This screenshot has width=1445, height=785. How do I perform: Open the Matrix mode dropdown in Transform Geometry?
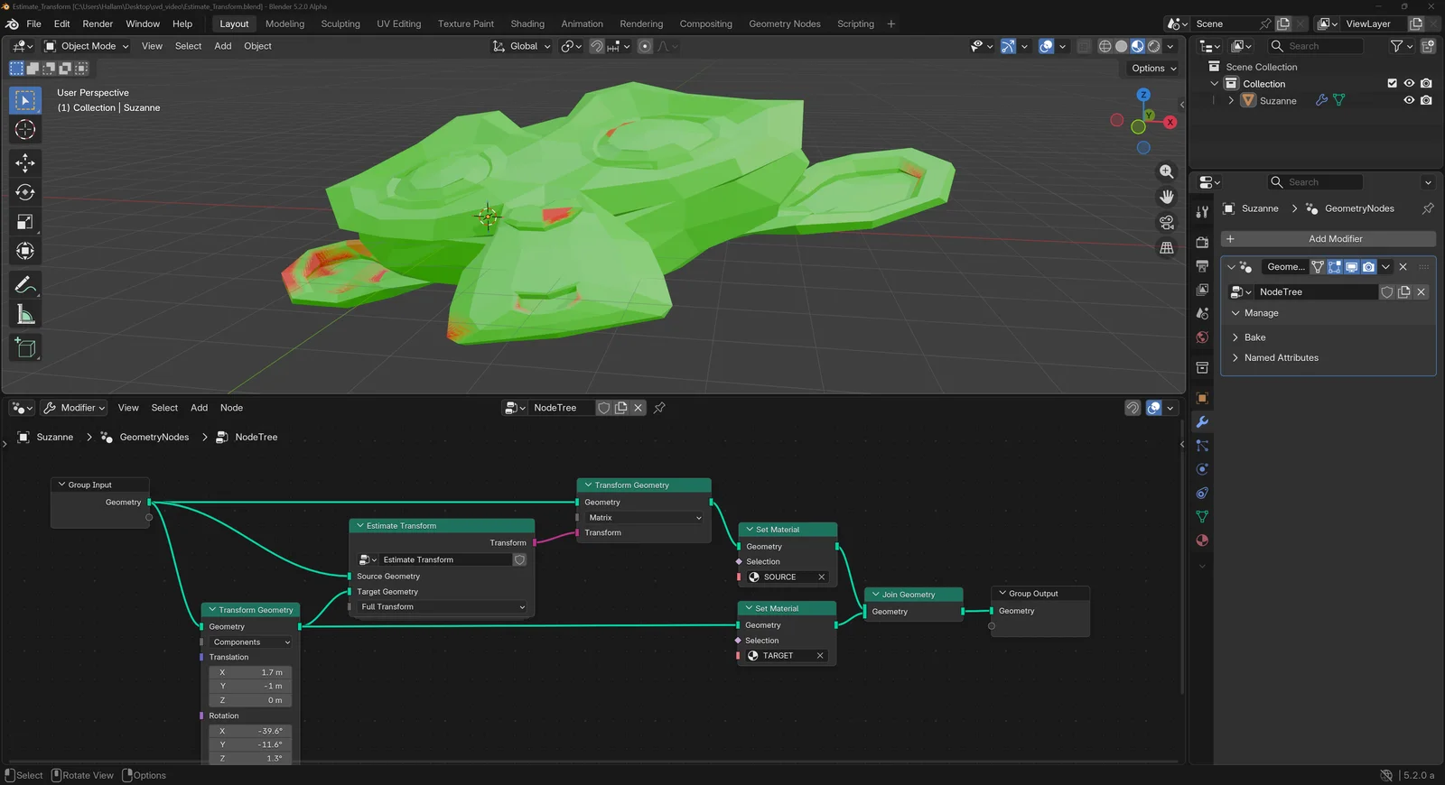point(644,518)
